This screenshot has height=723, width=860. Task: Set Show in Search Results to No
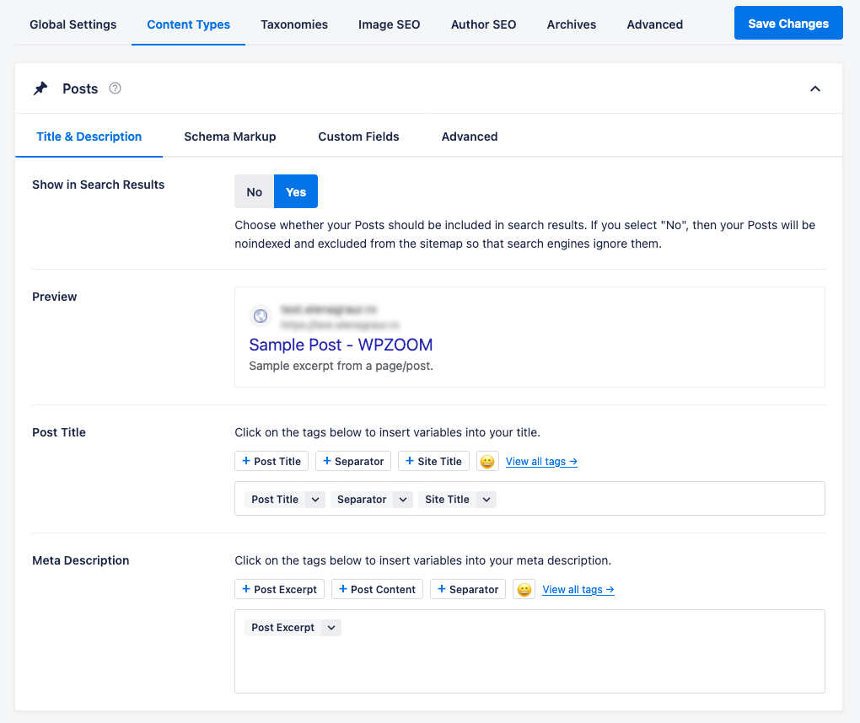254,191
